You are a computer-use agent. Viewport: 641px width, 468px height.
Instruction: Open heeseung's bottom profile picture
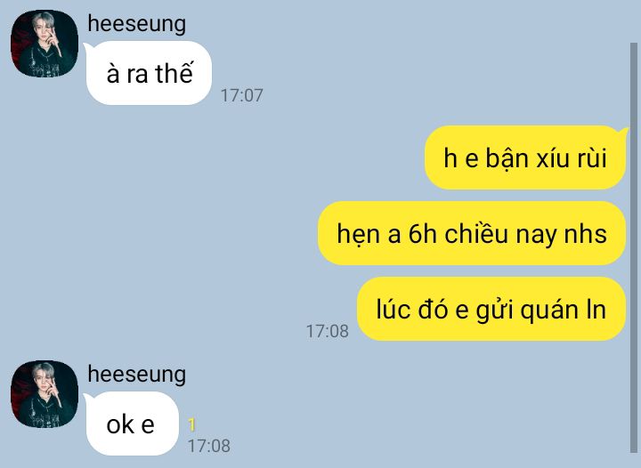tap(45, 393)
